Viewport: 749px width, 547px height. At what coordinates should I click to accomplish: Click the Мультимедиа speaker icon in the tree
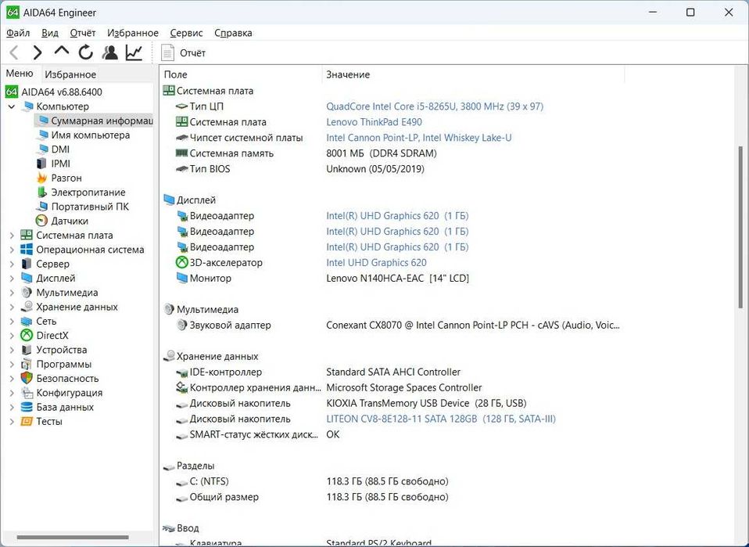(x=27, y=293)
